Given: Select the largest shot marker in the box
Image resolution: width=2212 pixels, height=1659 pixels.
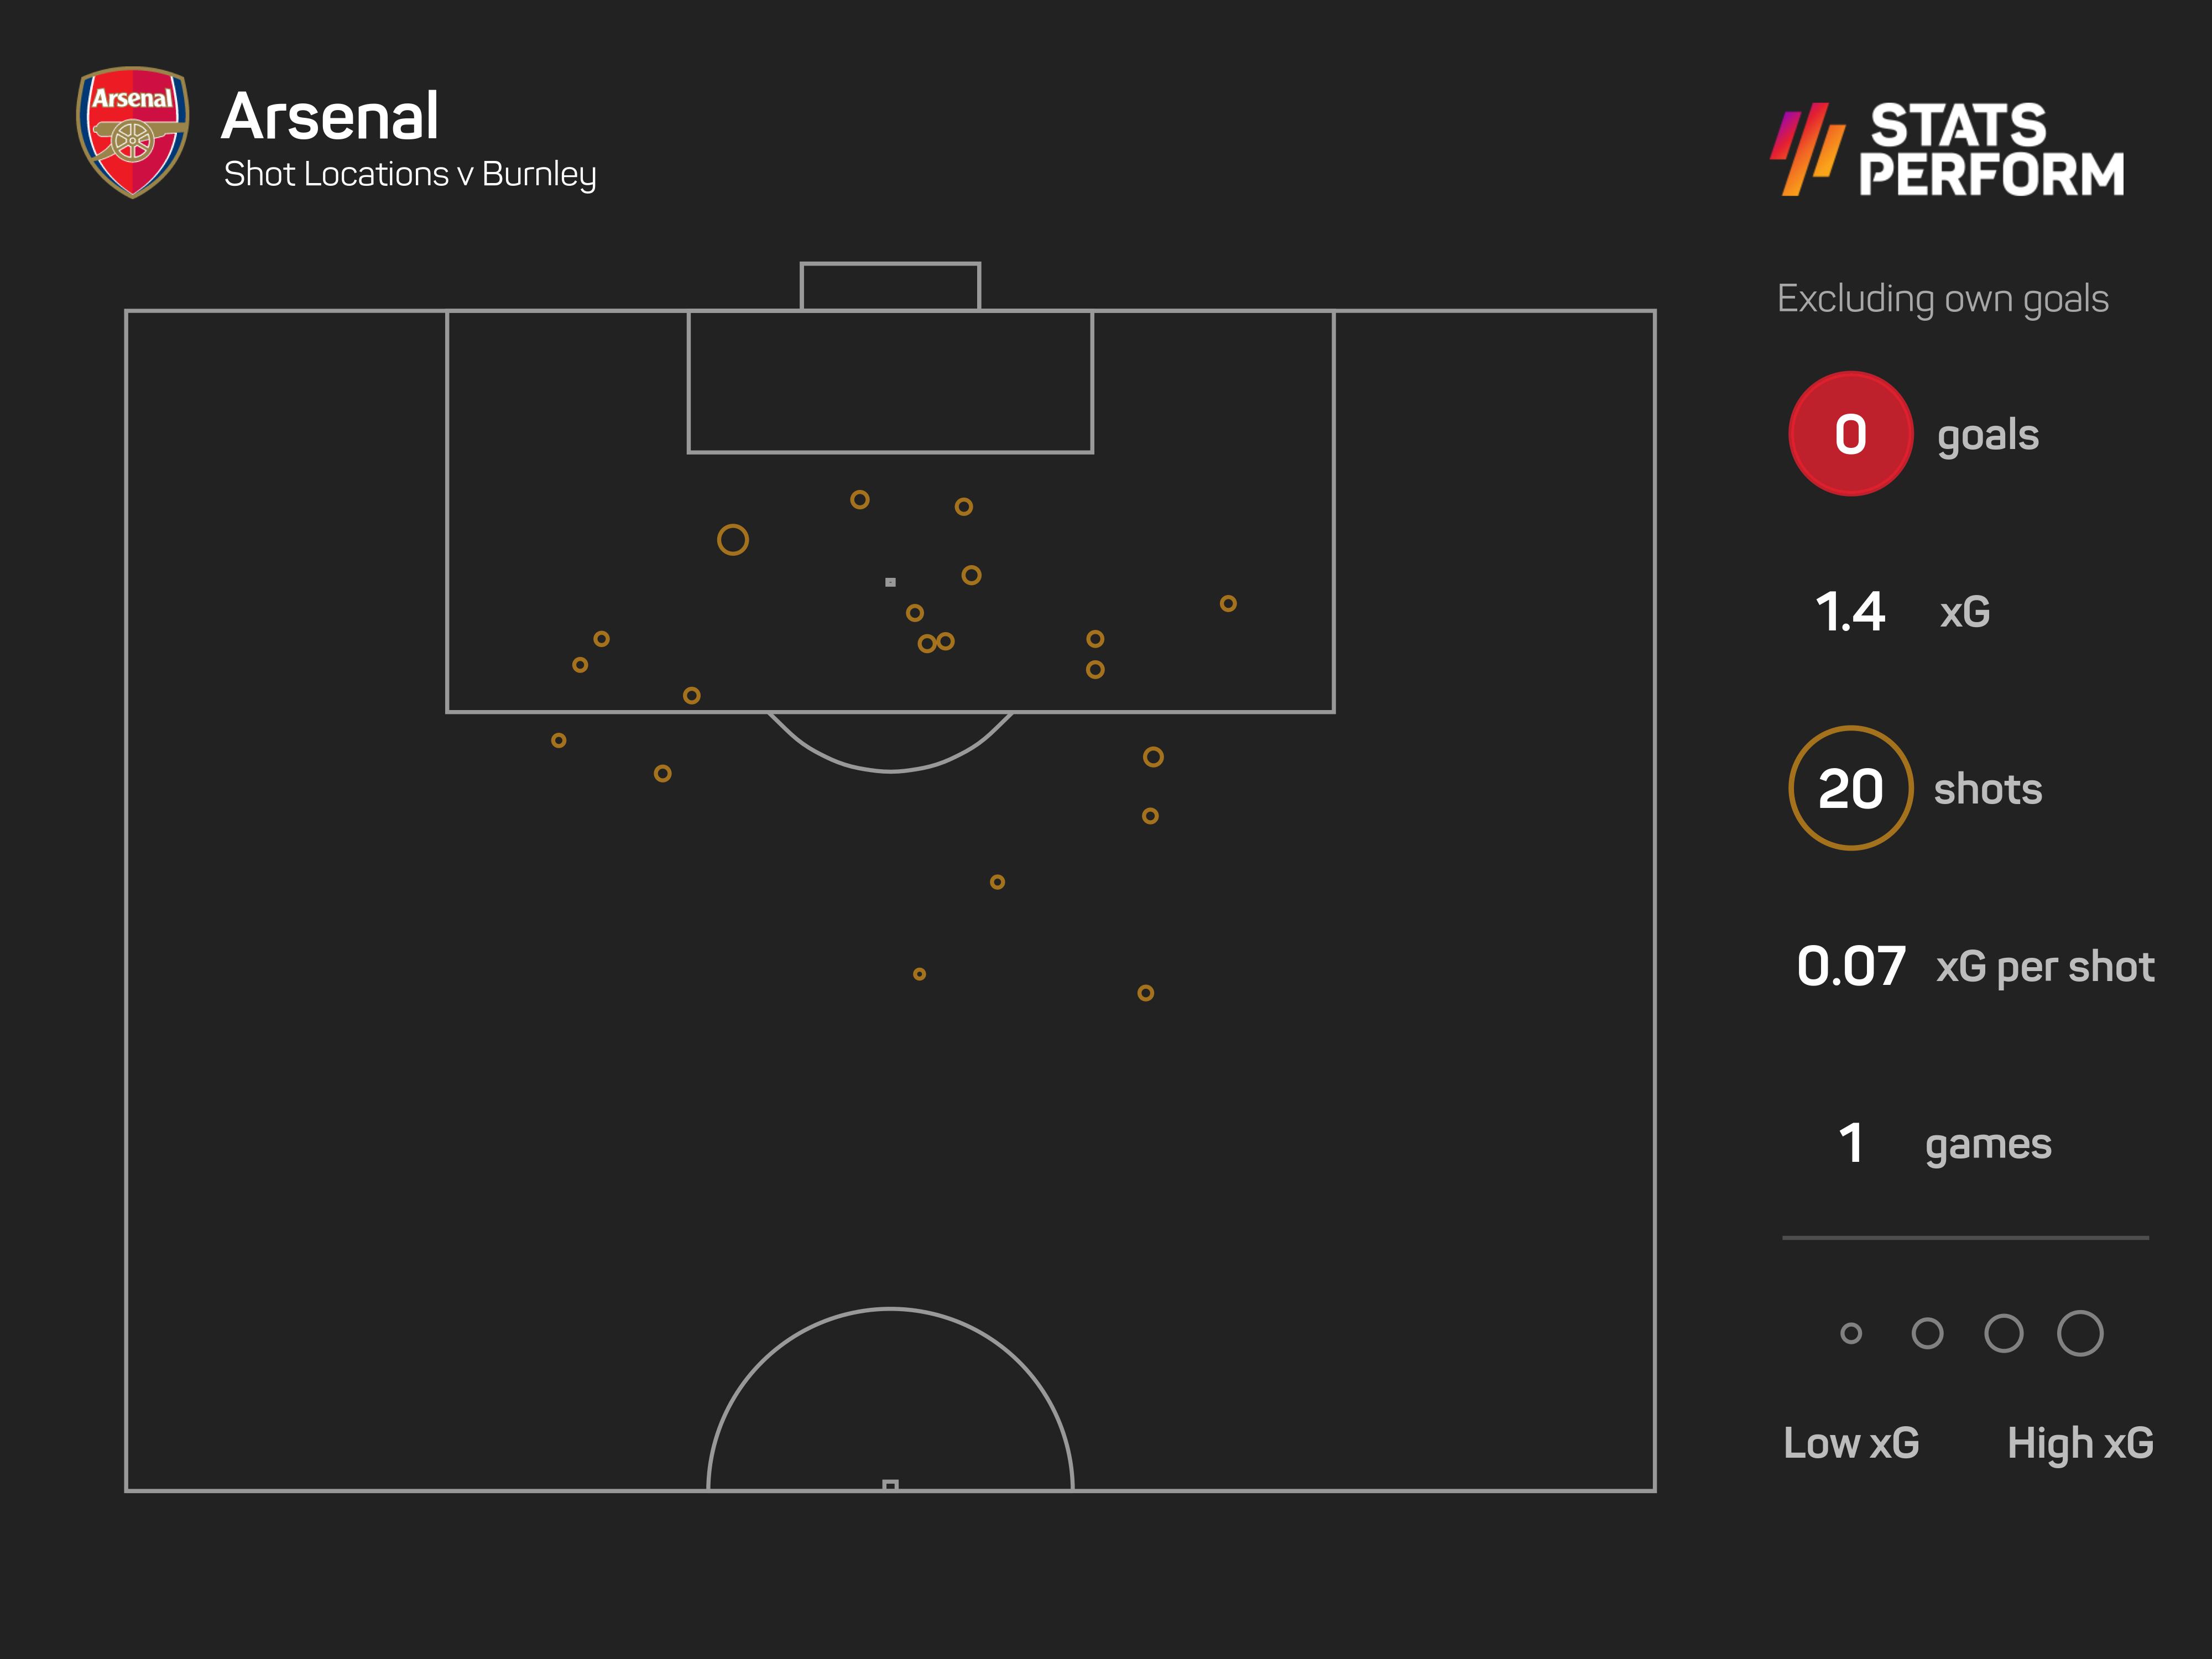Looking at the screenshot, I should [x=733, y=540].
